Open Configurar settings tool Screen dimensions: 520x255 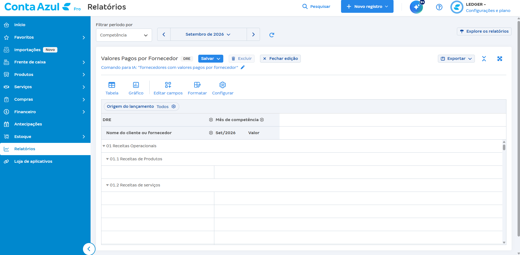click(223, 88)
